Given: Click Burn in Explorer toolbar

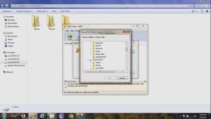Looking at the screenshot, I should [54, 11].
